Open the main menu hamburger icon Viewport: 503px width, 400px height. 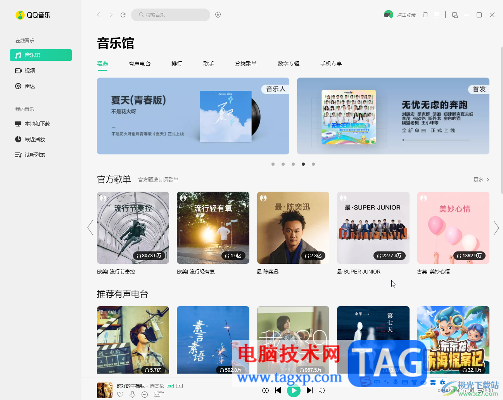coord(437,15)
